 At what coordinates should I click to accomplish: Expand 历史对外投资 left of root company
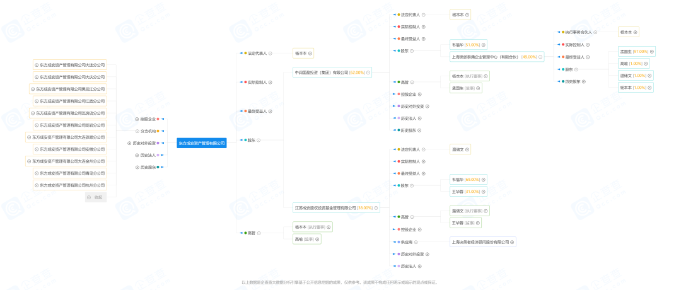[129, 143]
